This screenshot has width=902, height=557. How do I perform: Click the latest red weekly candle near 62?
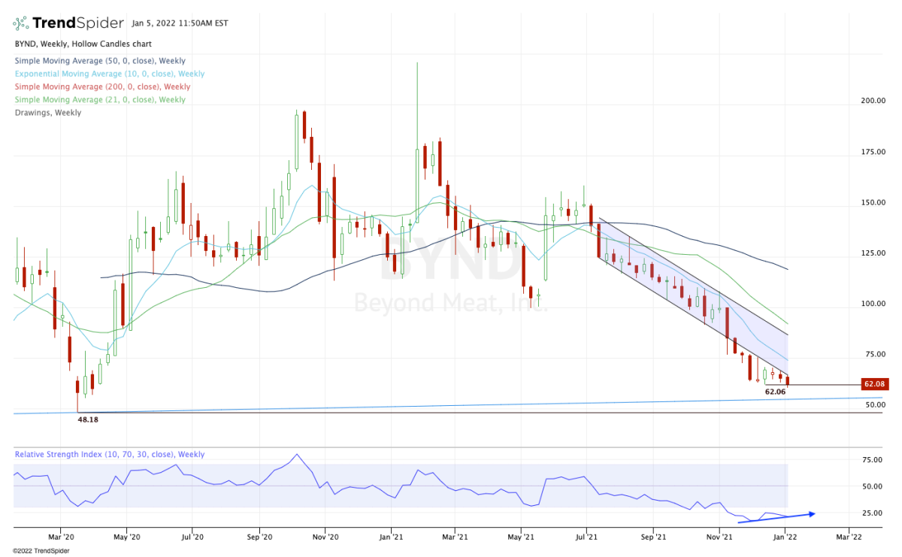pyautogui.click(x=787, y=380)
